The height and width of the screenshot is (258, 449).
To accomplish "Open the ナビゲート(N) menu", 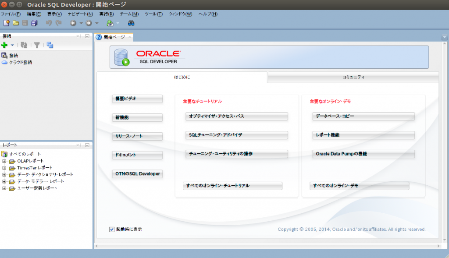I will pos(81,14).
